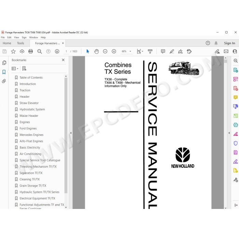This screenshot has width=239, height=239.
Task: Add file to starred favorites
Action: click(x=13, y=51)
